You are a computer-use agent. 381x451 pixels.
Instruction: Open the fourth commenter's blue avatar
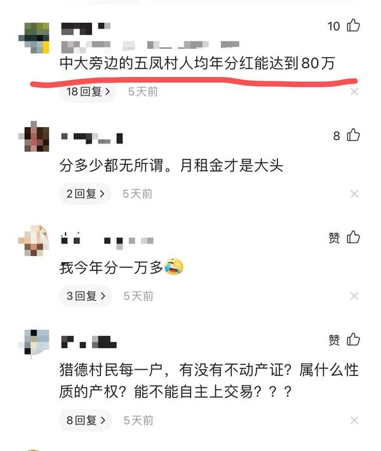34,344
